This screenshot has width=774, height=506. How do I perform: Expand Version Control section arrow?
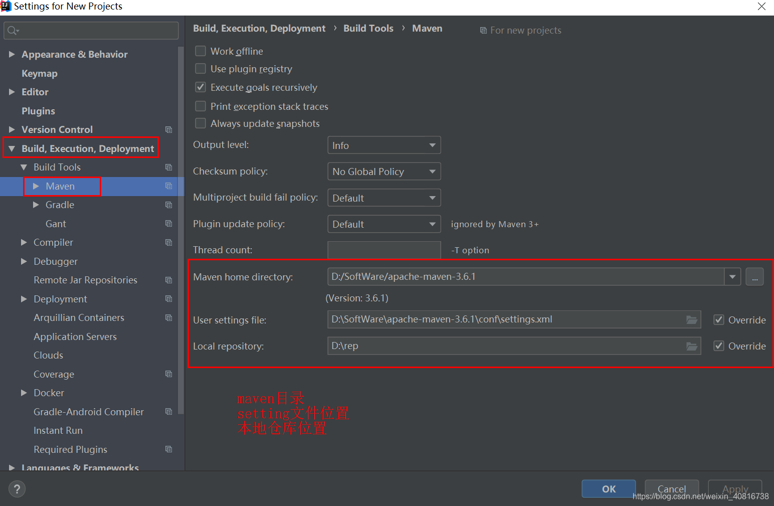[x=12, y=129]
